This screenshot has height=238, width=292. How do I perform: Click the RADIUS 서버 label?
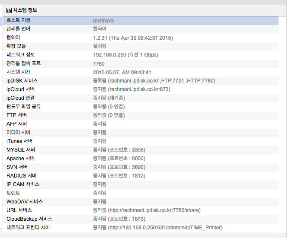(22, 176)
